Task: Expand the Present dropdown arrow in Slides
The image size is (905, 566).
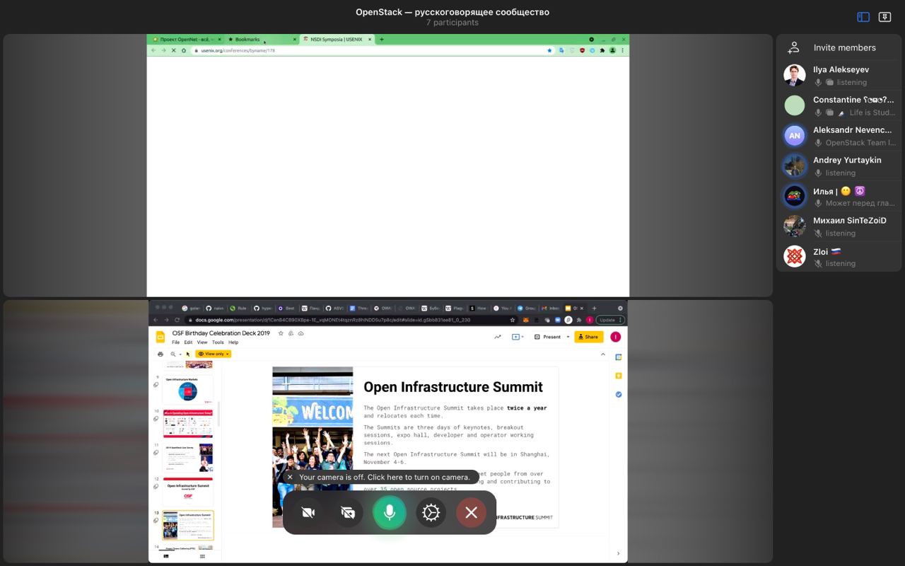Action: (x=568, y=337)
